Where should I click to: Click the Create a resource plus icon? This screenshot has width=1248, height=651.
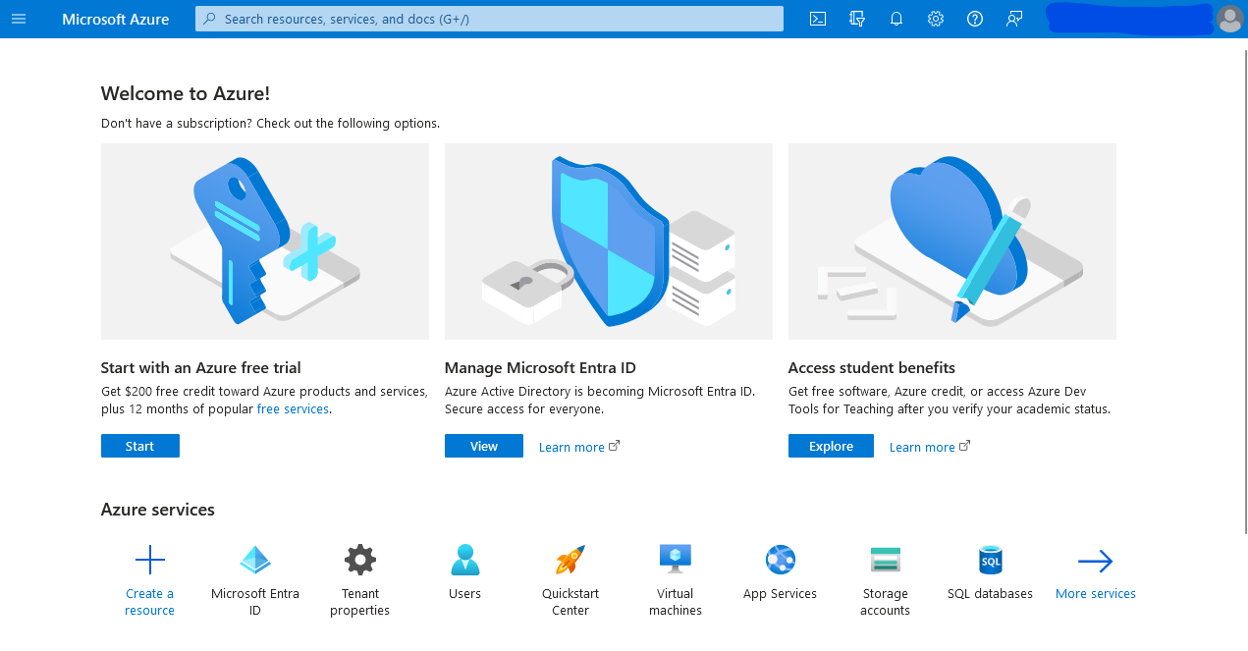(x=150, y=562)
